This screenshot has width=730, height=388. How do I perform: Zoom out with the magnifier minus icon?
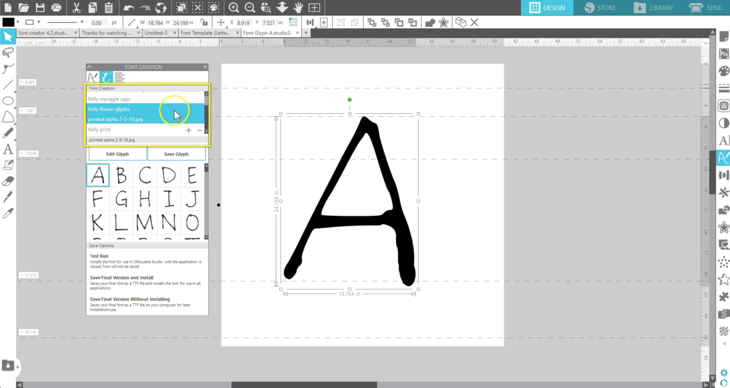[250, 8]
